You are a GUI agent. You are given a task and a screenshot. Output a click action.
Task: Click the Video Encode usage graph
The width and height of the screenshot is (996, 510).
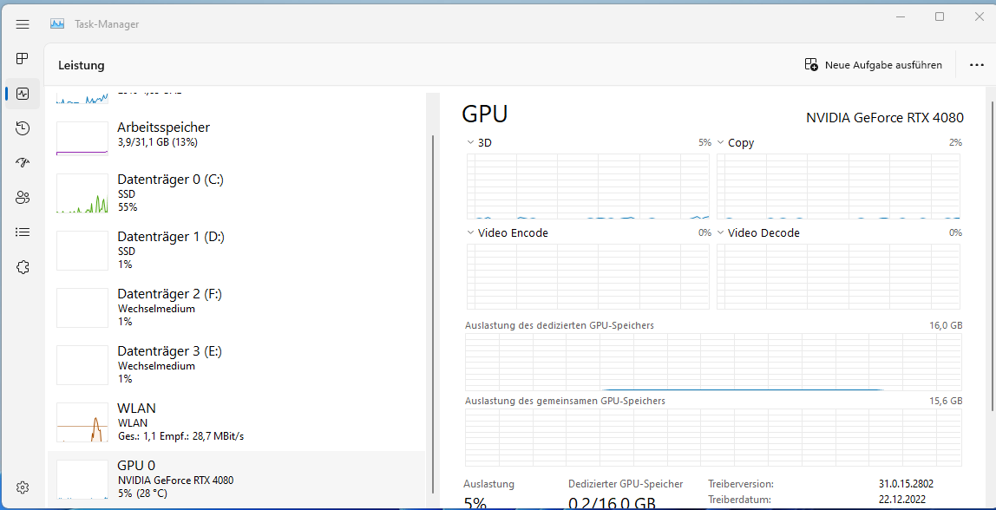tap(588, 277)
